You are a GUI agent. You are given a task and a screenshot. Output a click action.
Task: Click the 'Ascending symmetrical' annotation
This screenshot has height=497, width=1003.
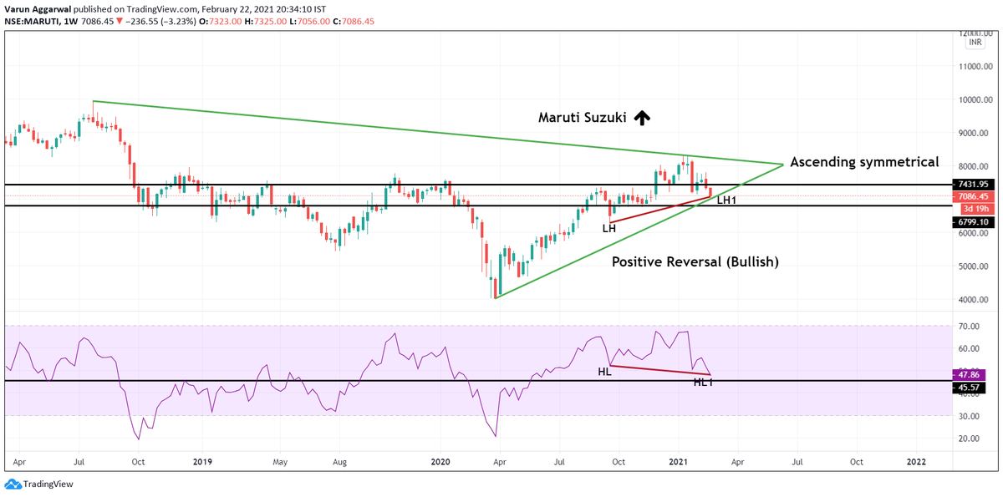point(864,162)
